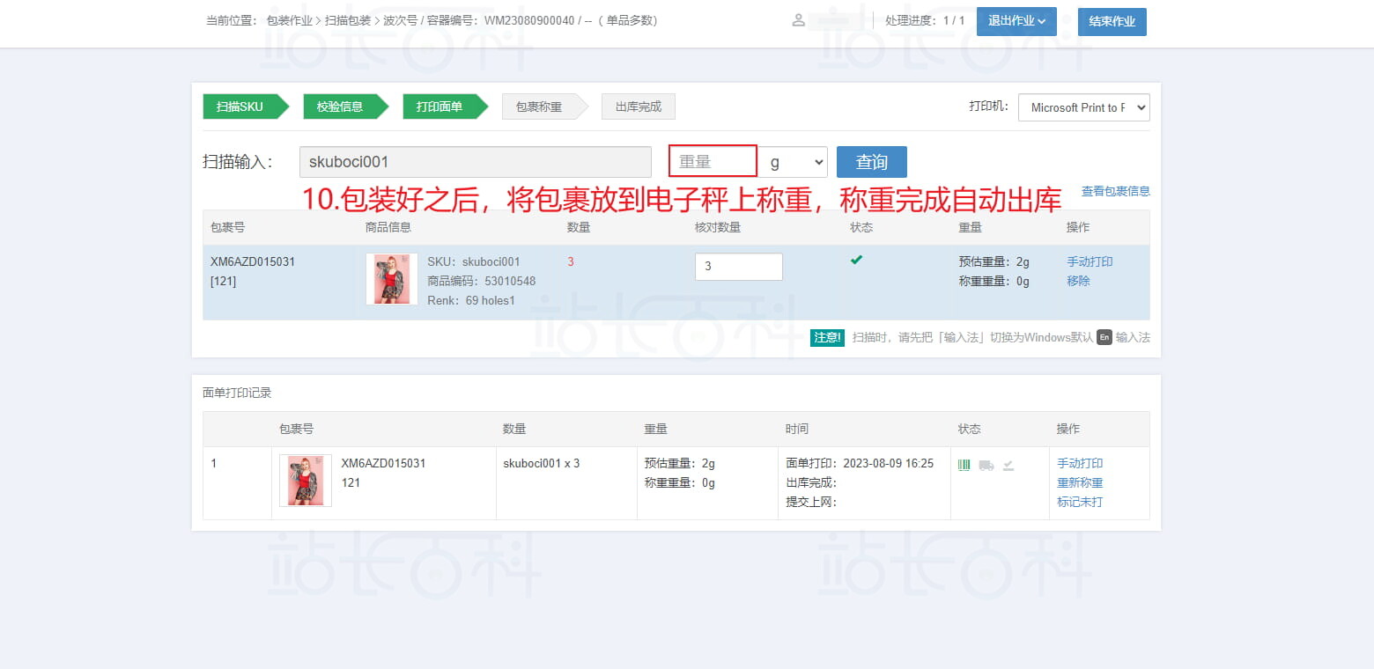
Task: Expand the weight unit g dropdown
Action: click(x=793, y=162)
